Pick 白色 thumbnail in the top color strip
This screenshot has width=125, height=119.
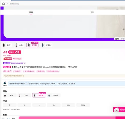point(19,45)
